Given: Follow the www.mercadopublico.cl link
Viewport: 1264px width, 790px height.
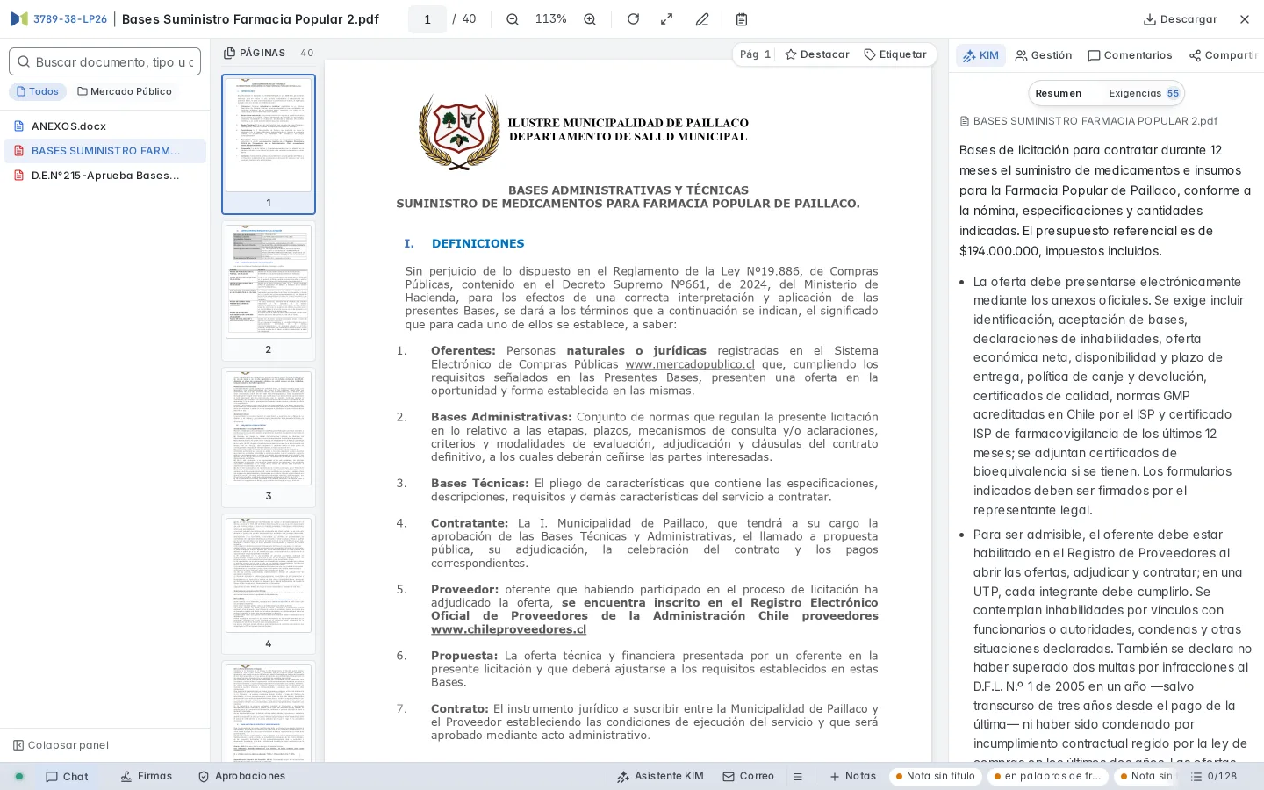Looking at the screenshot, I should (x=690, y=364).
